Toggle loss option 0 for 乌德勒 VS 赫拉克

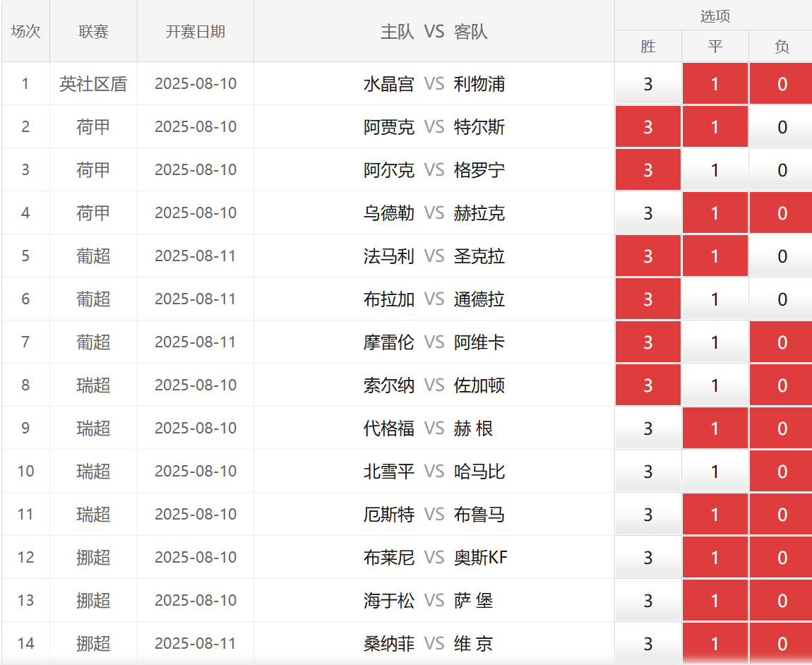click(x=782, y=213)
